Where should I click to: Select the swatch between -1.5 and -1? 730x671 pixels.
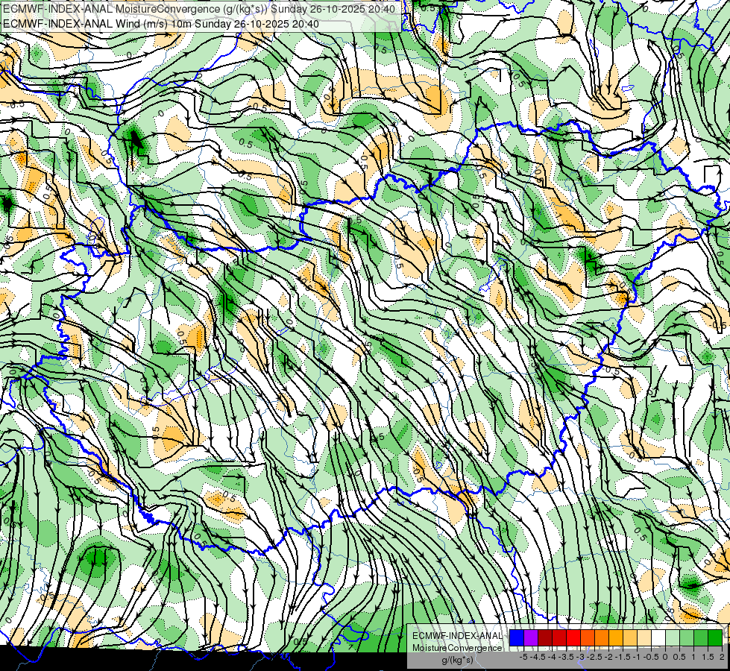(630, 637)
